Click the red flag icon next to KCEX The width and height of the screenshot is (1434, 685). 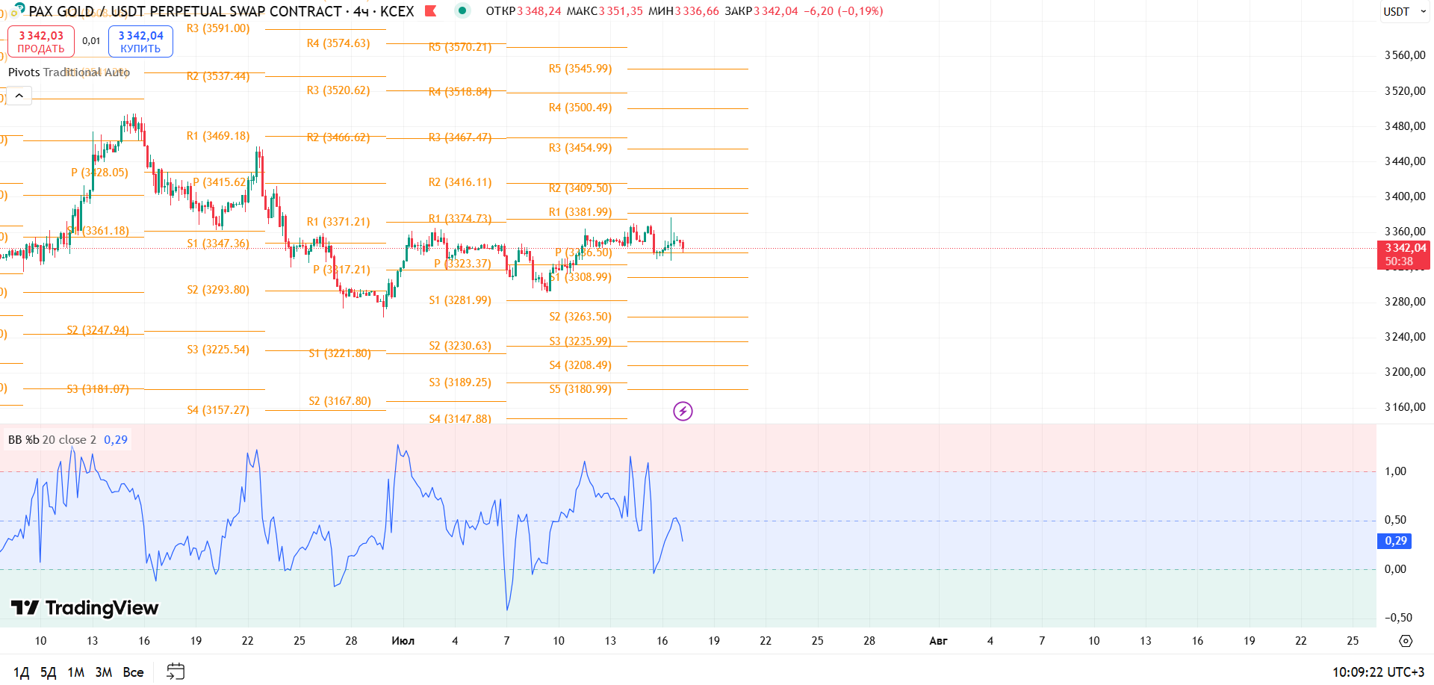pos(430,10)
